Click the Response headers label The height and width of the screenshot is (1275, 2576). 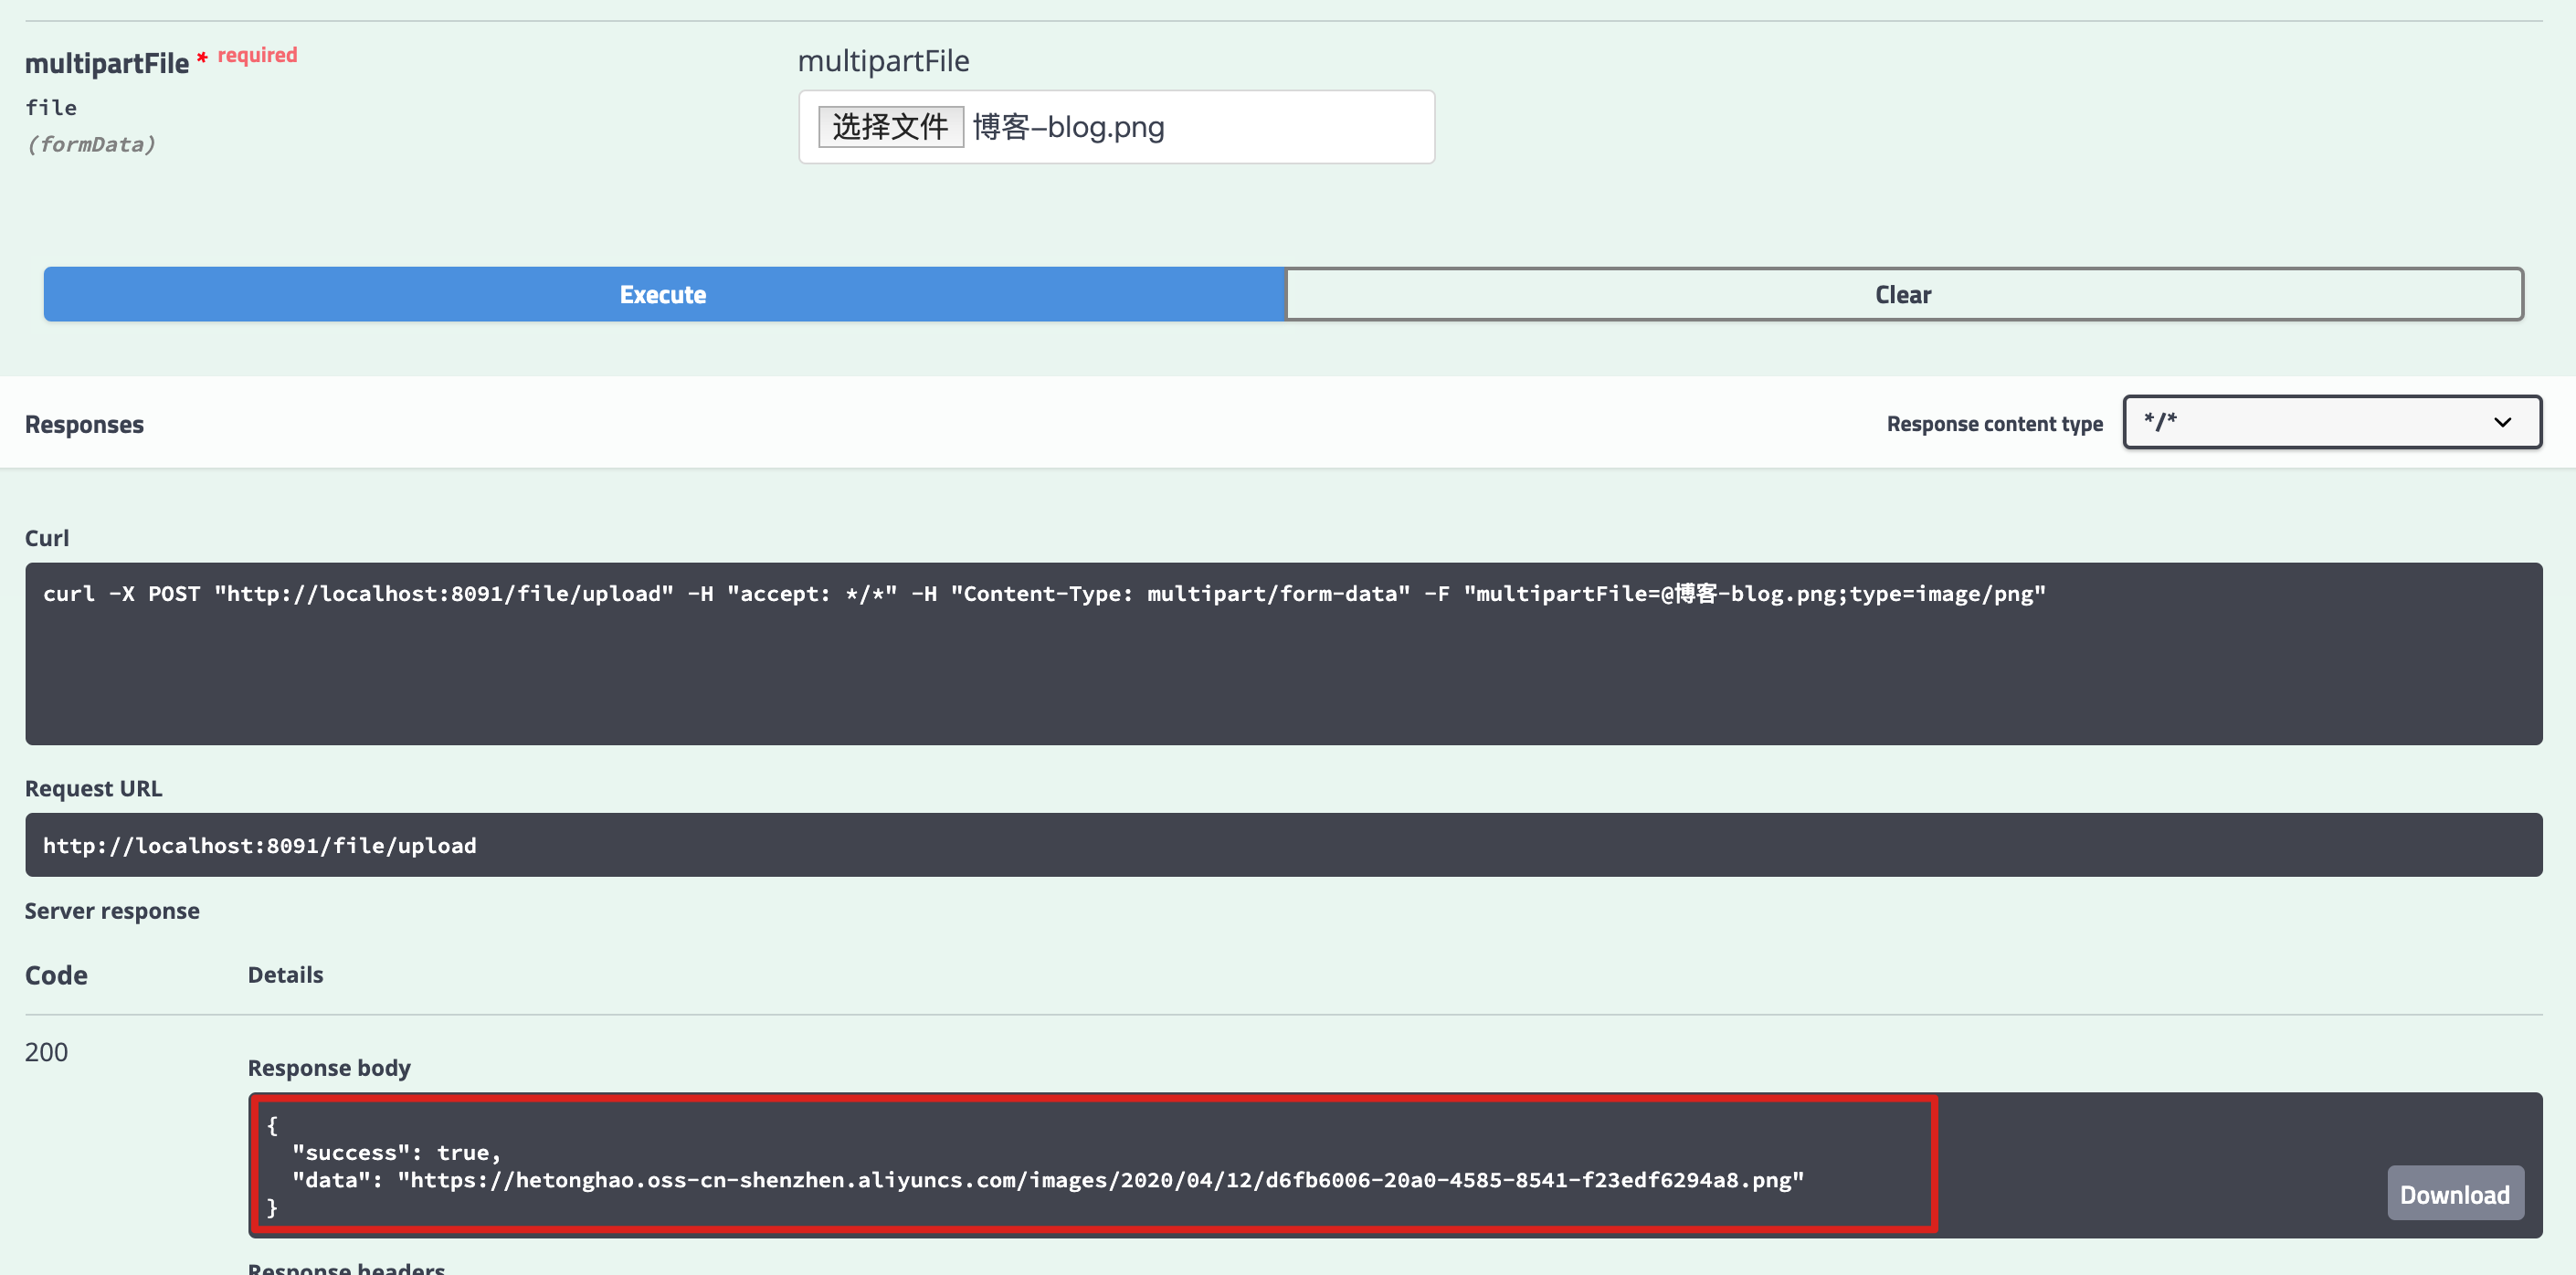pyautogui.click(x=346, y=1266)
